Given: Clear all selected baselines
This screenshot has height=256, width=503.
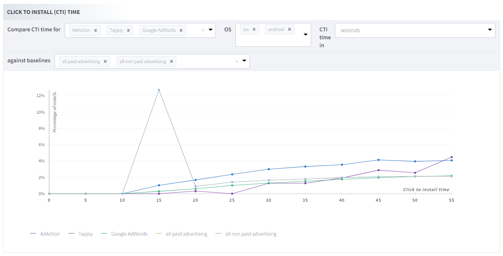Looking at the screenshot, I should coord(237,62).
